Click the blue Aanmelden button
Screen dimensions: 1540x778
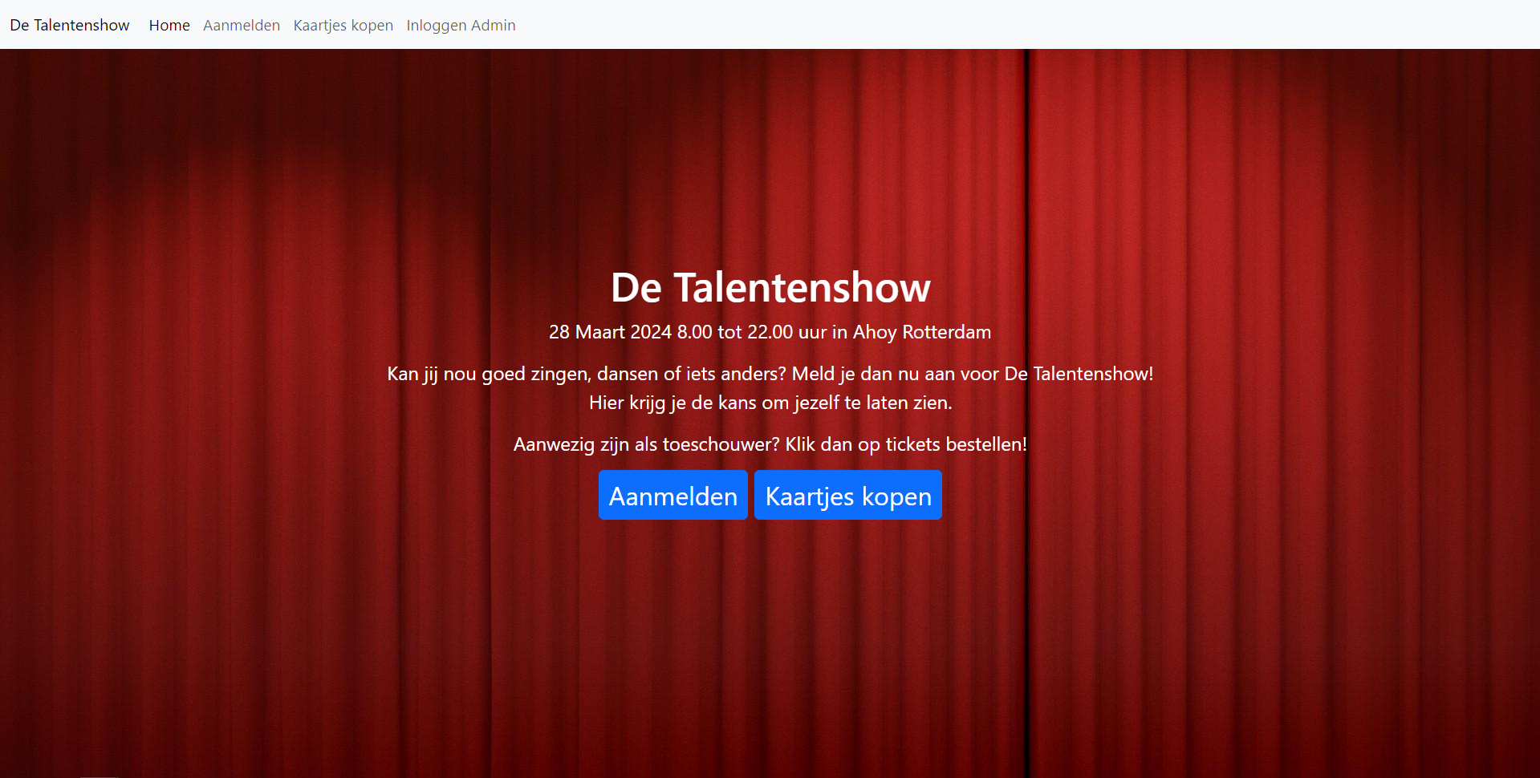(x=673, y=495)
